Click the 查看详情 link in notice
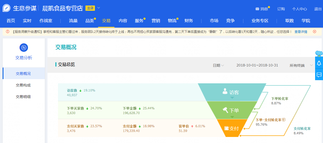Image resolution: width=323 pixels, height=143 pixels. [x=301, y=32]
